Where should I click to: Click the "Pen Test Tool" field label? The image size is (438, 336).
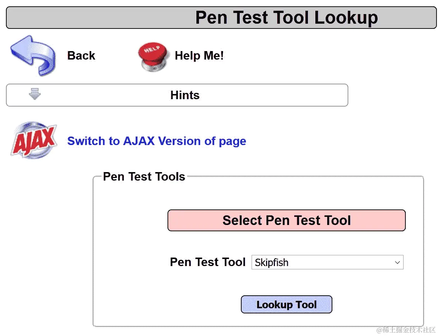pos(208,262)
